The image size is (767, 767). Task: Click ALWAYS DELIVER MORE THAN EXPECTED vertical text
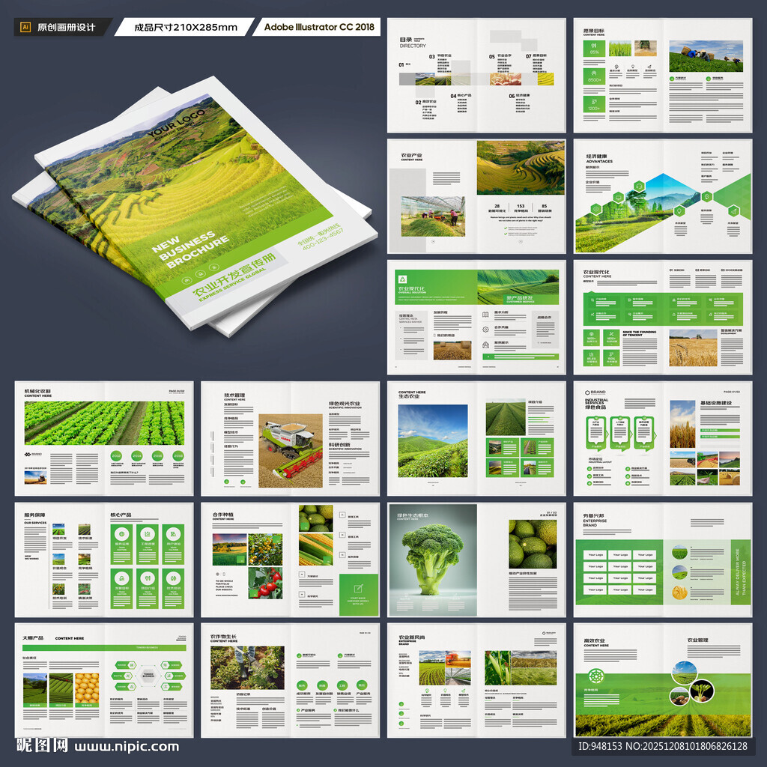(740, 571)
